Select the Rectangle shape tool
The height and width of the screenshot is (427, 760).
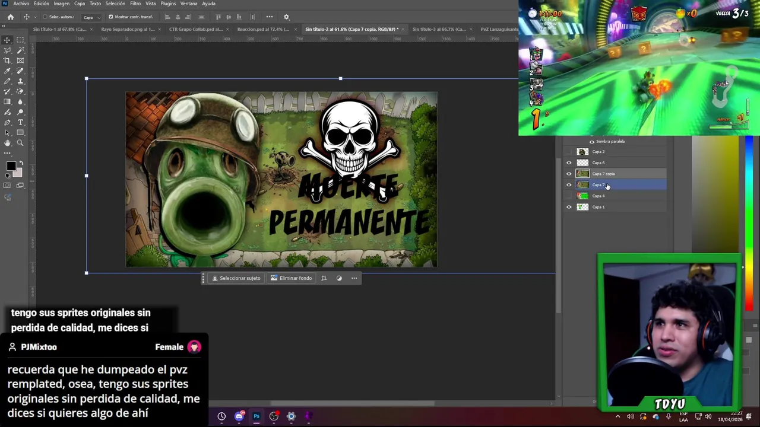click(20, 133)
